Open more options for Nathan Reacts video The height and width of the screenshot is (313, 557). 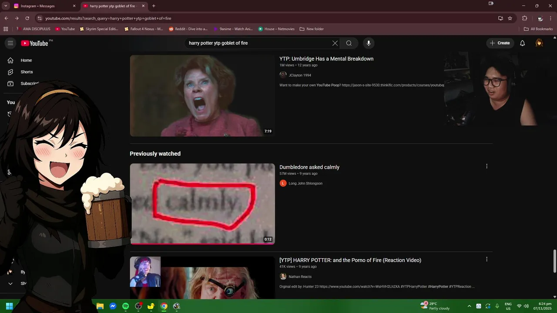(487, 259)
